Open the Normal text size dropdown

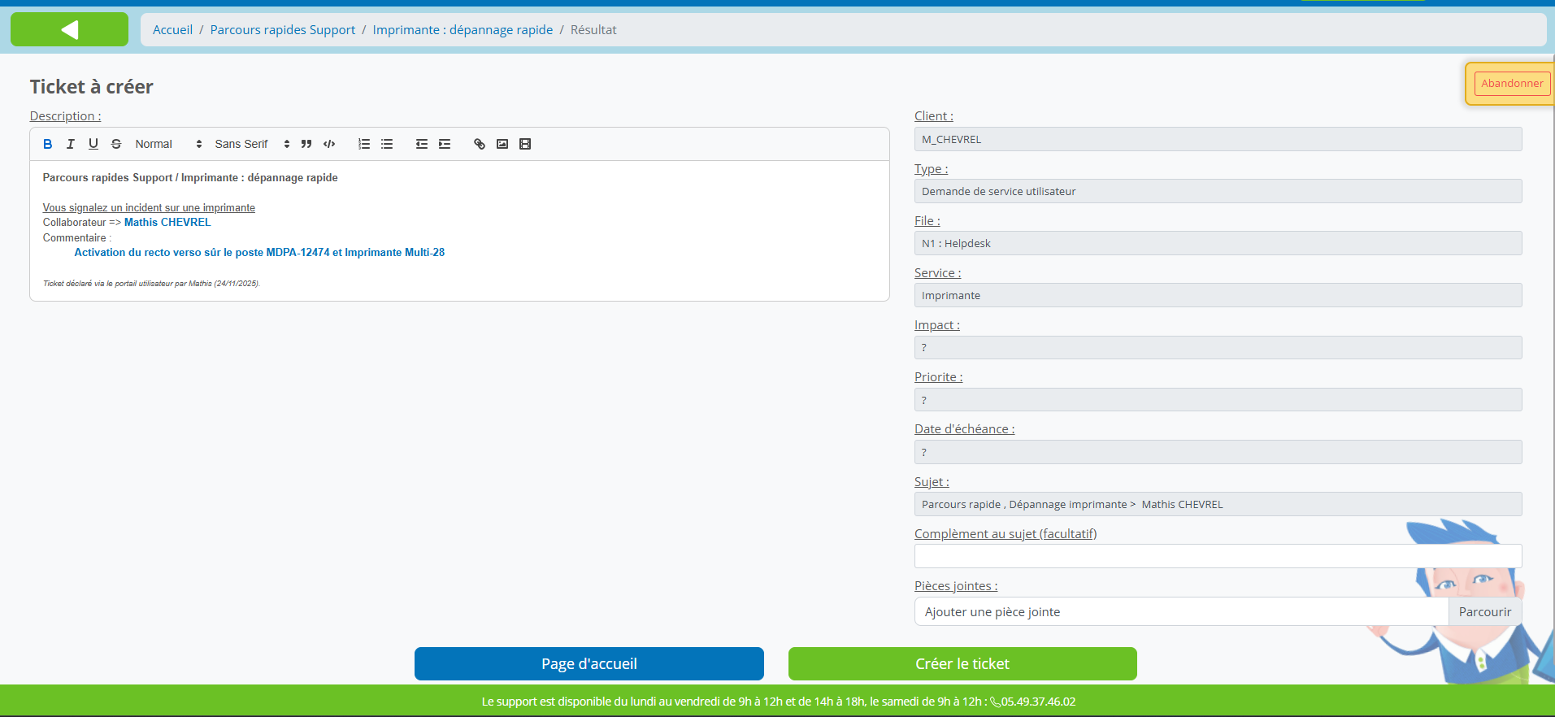[168, 144]
